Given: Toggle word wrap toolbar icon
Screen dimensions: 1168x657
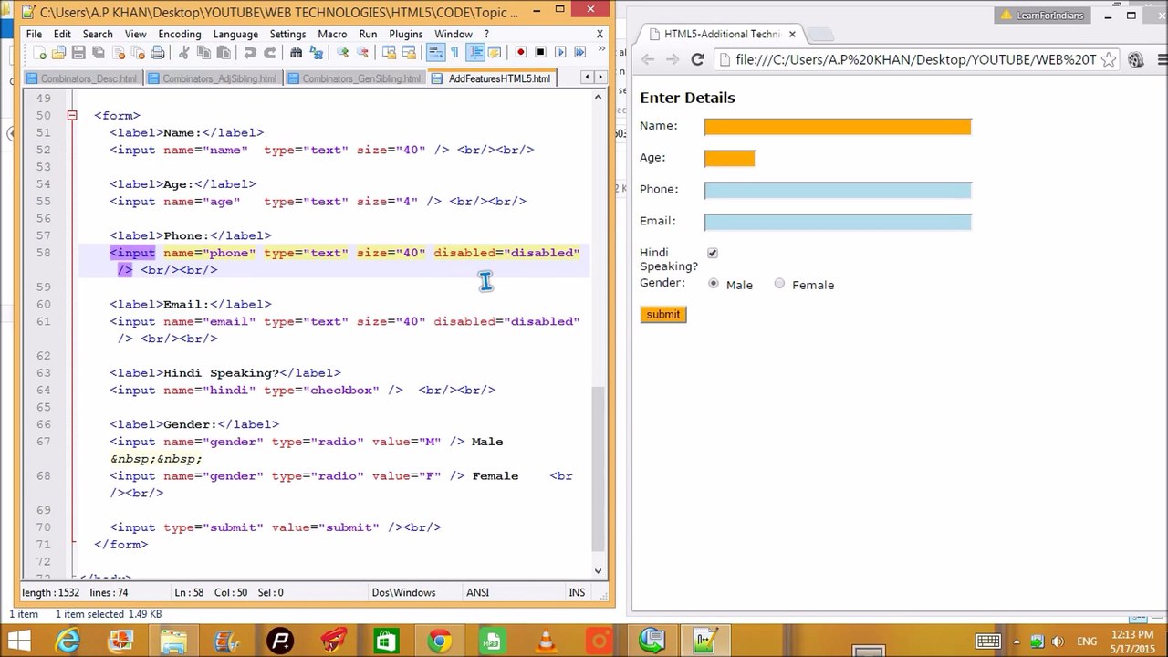Looking at the screenshot, I should [x=435, y=53].
